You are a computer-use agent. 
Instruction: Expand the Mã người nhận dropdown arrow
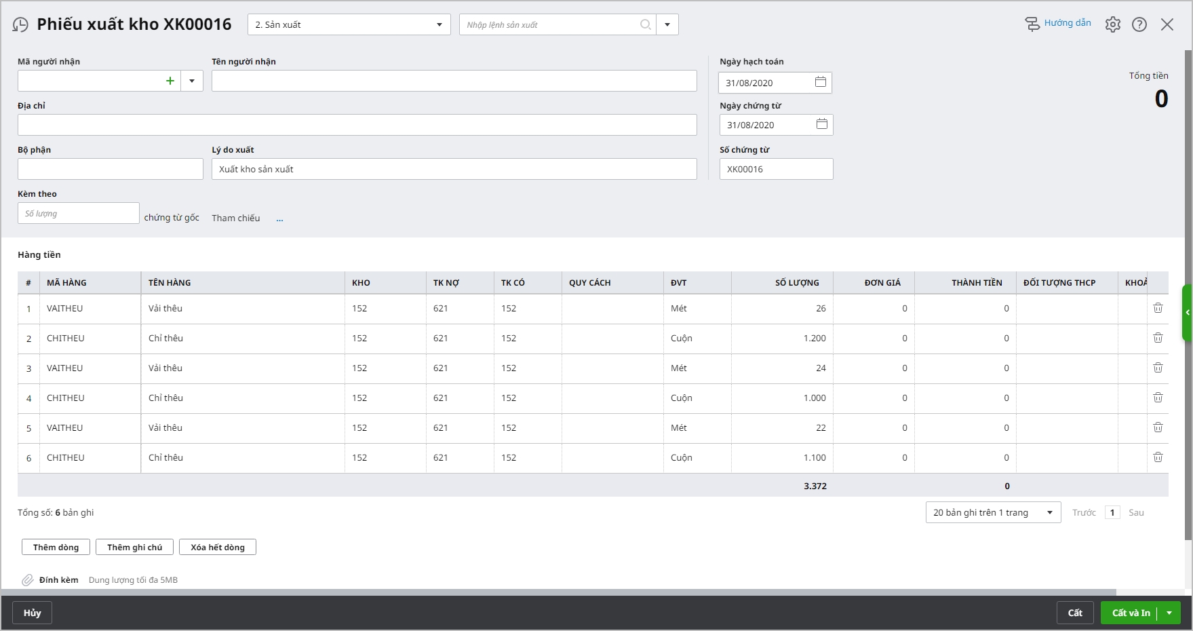pyautogui.click(x=192, y=81)
